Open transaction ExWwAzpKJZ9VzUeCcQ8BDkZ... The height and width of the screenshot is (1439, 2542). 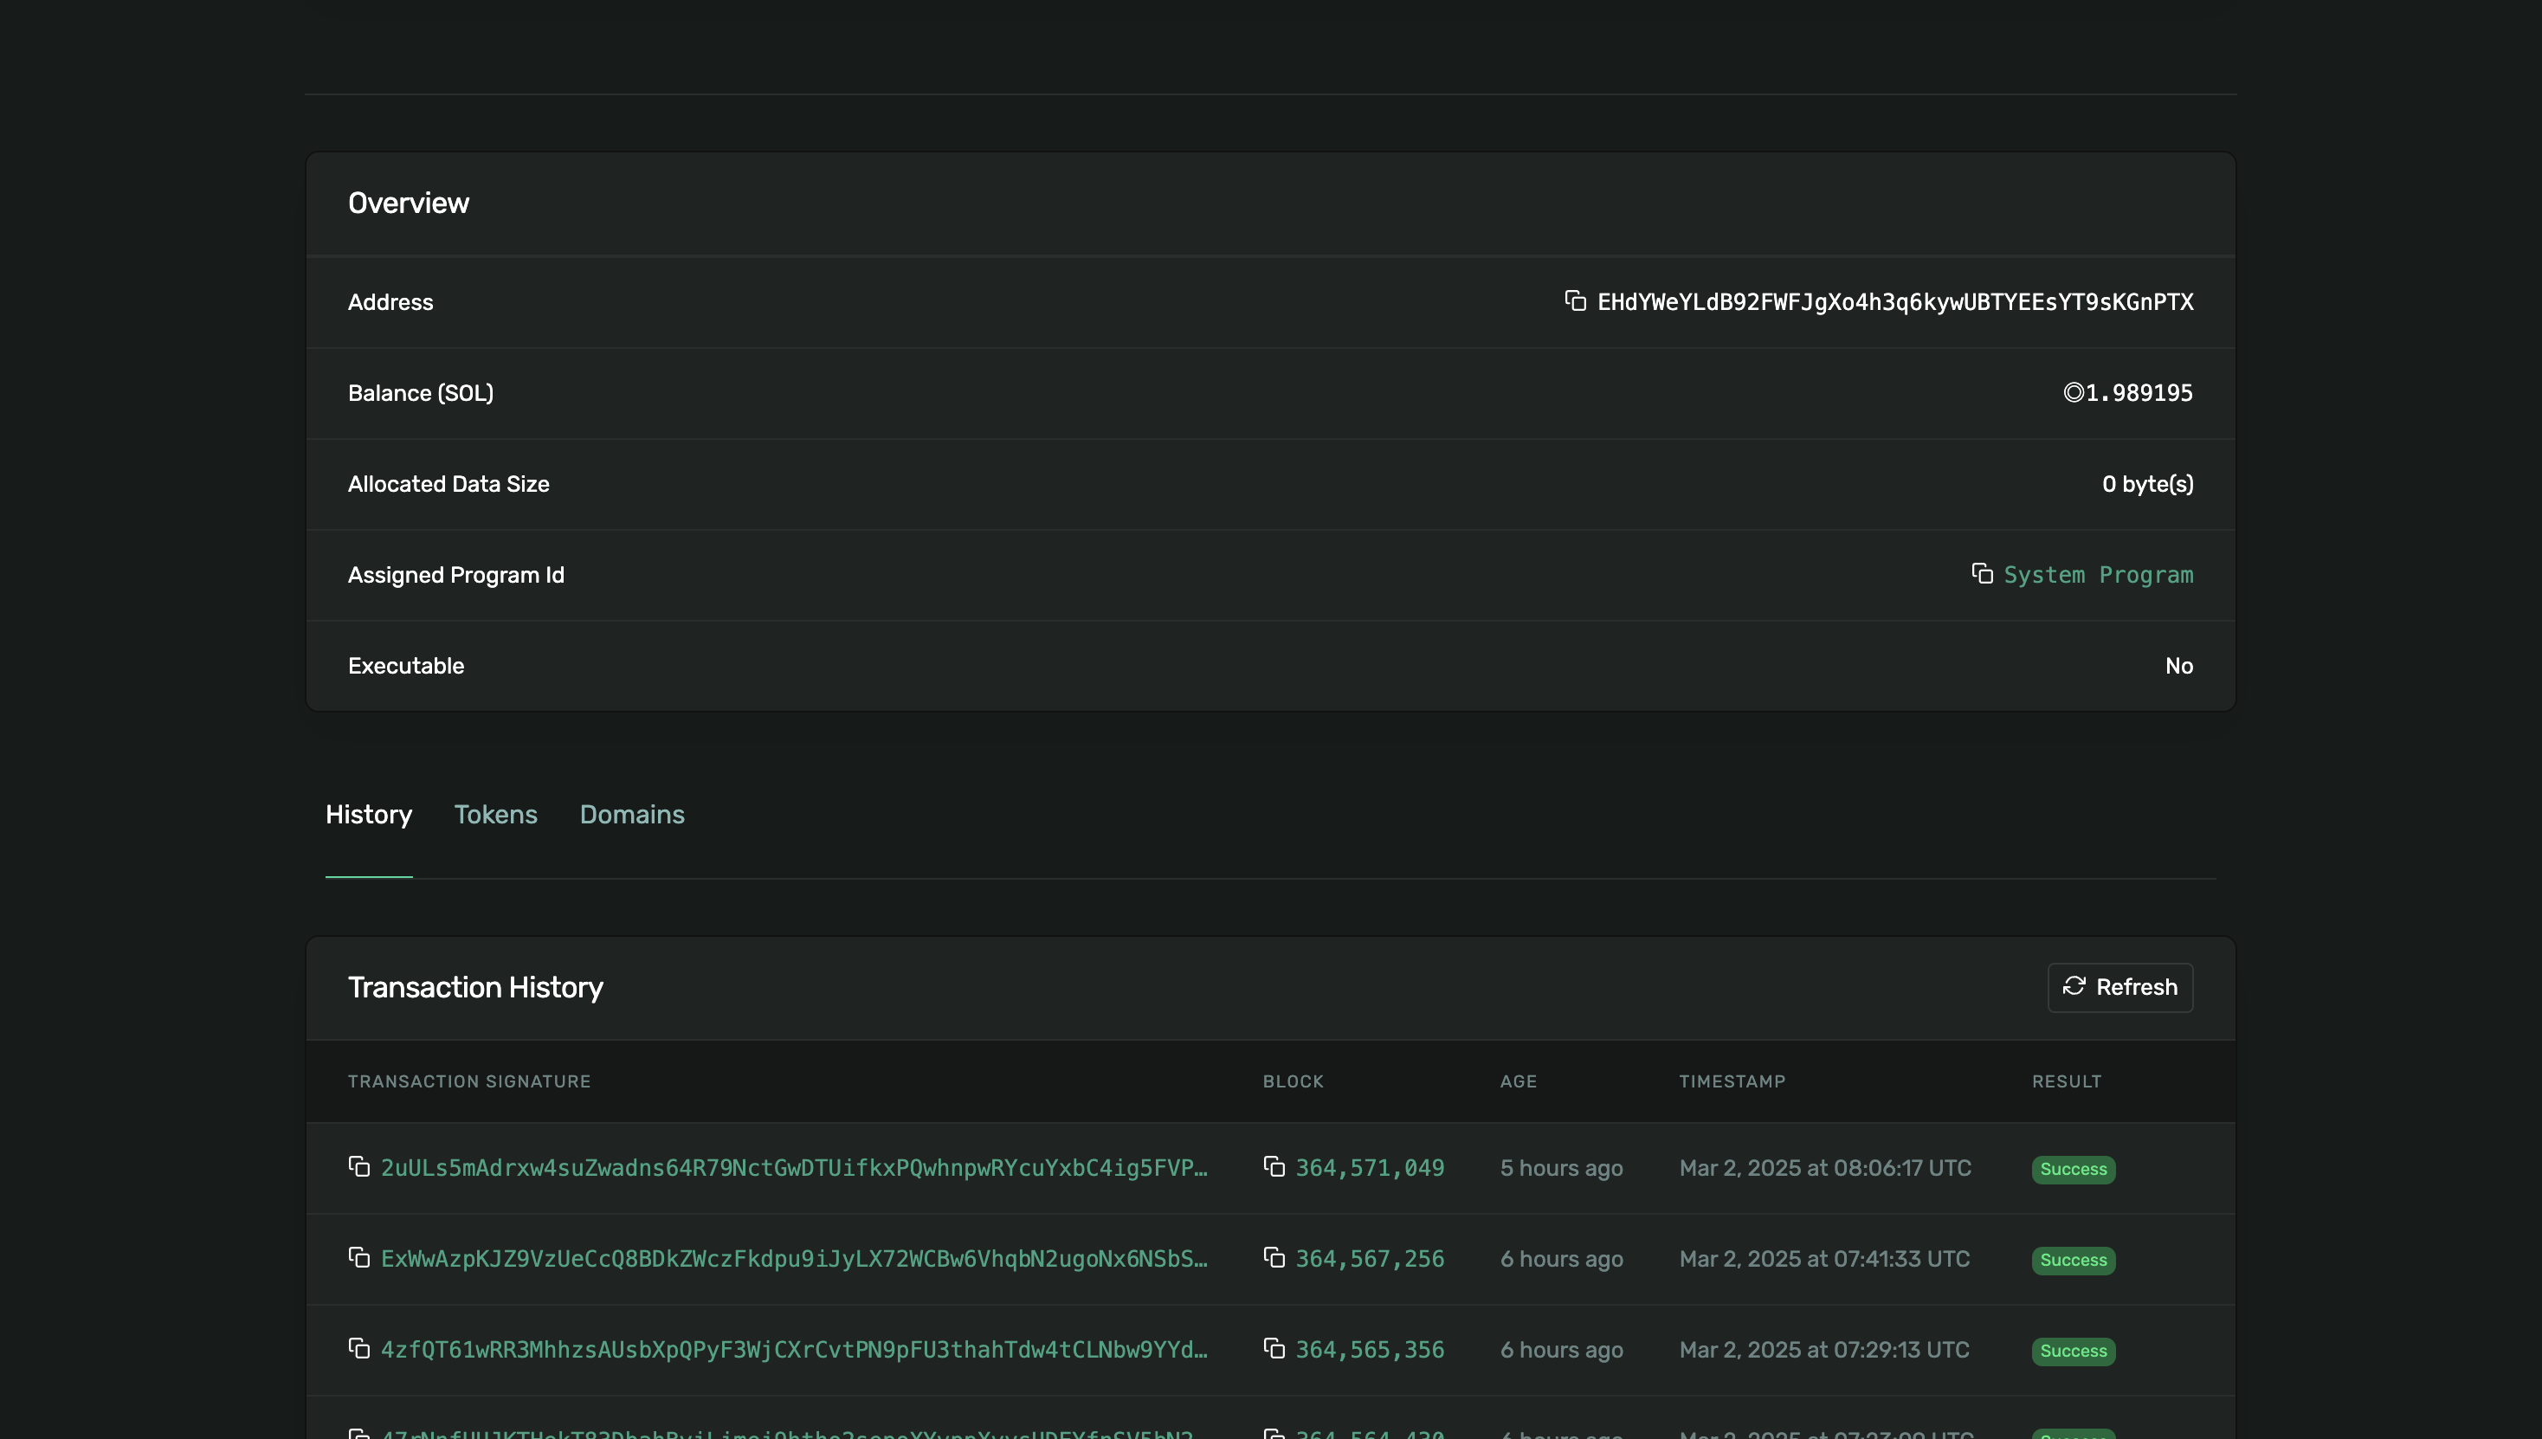(x=794, y=1259)
